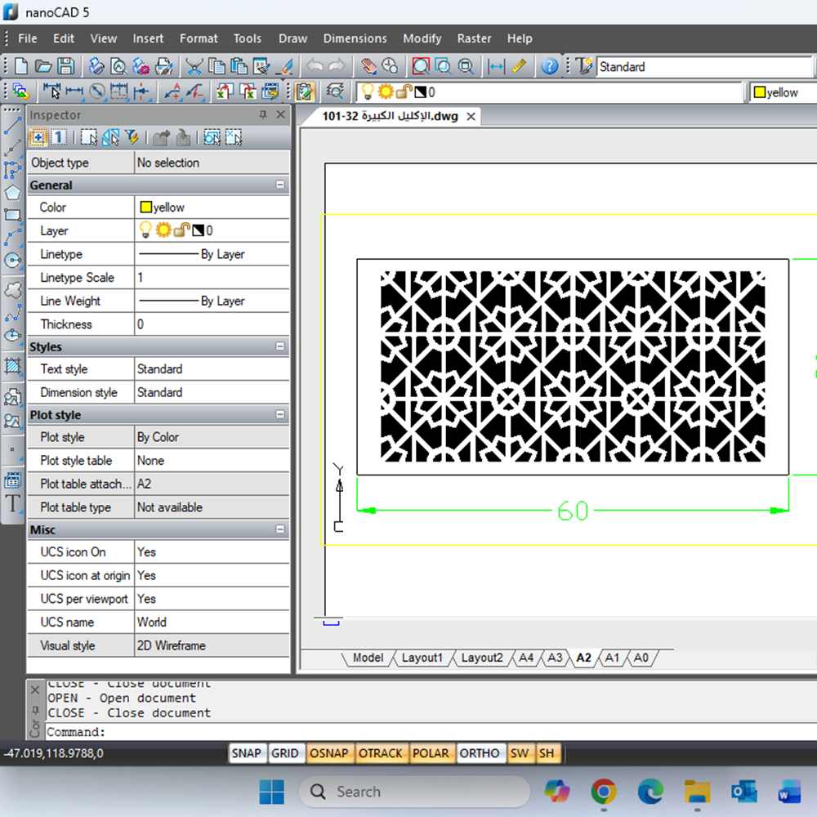Click the measuring ruler Distance icon
The image size is (817, 817).
(x=519, y=67)
